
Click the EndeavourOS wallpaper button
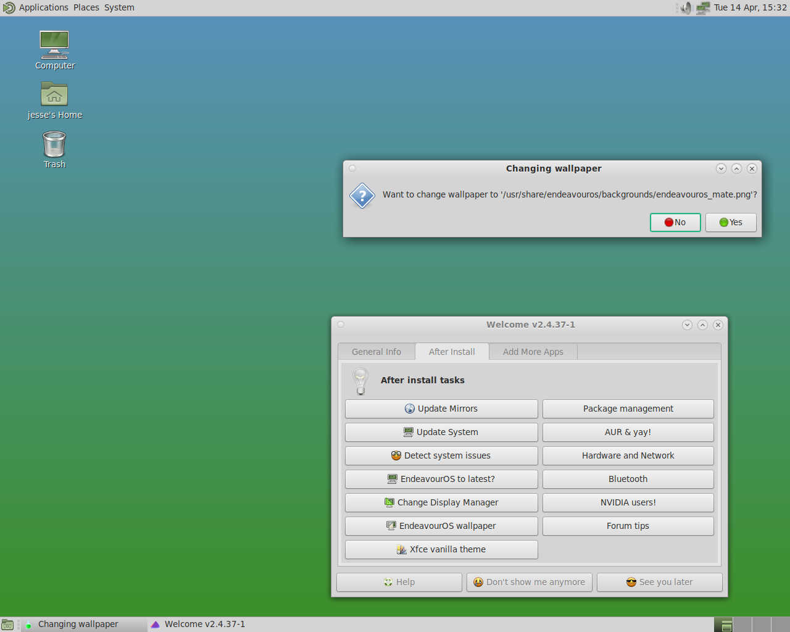coord(441,526)
